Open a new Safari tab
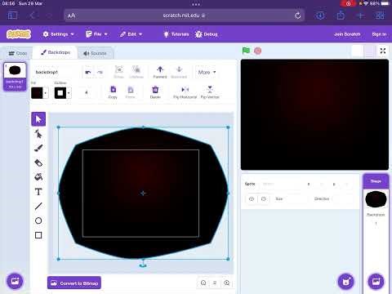 click(360, 16)
